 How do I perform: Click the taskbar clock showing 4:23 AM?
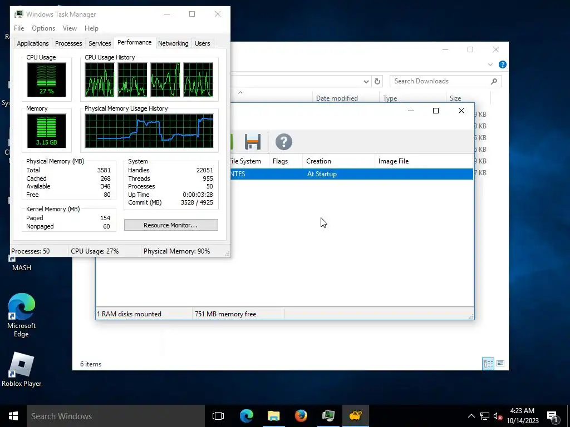tap(522, 416)
